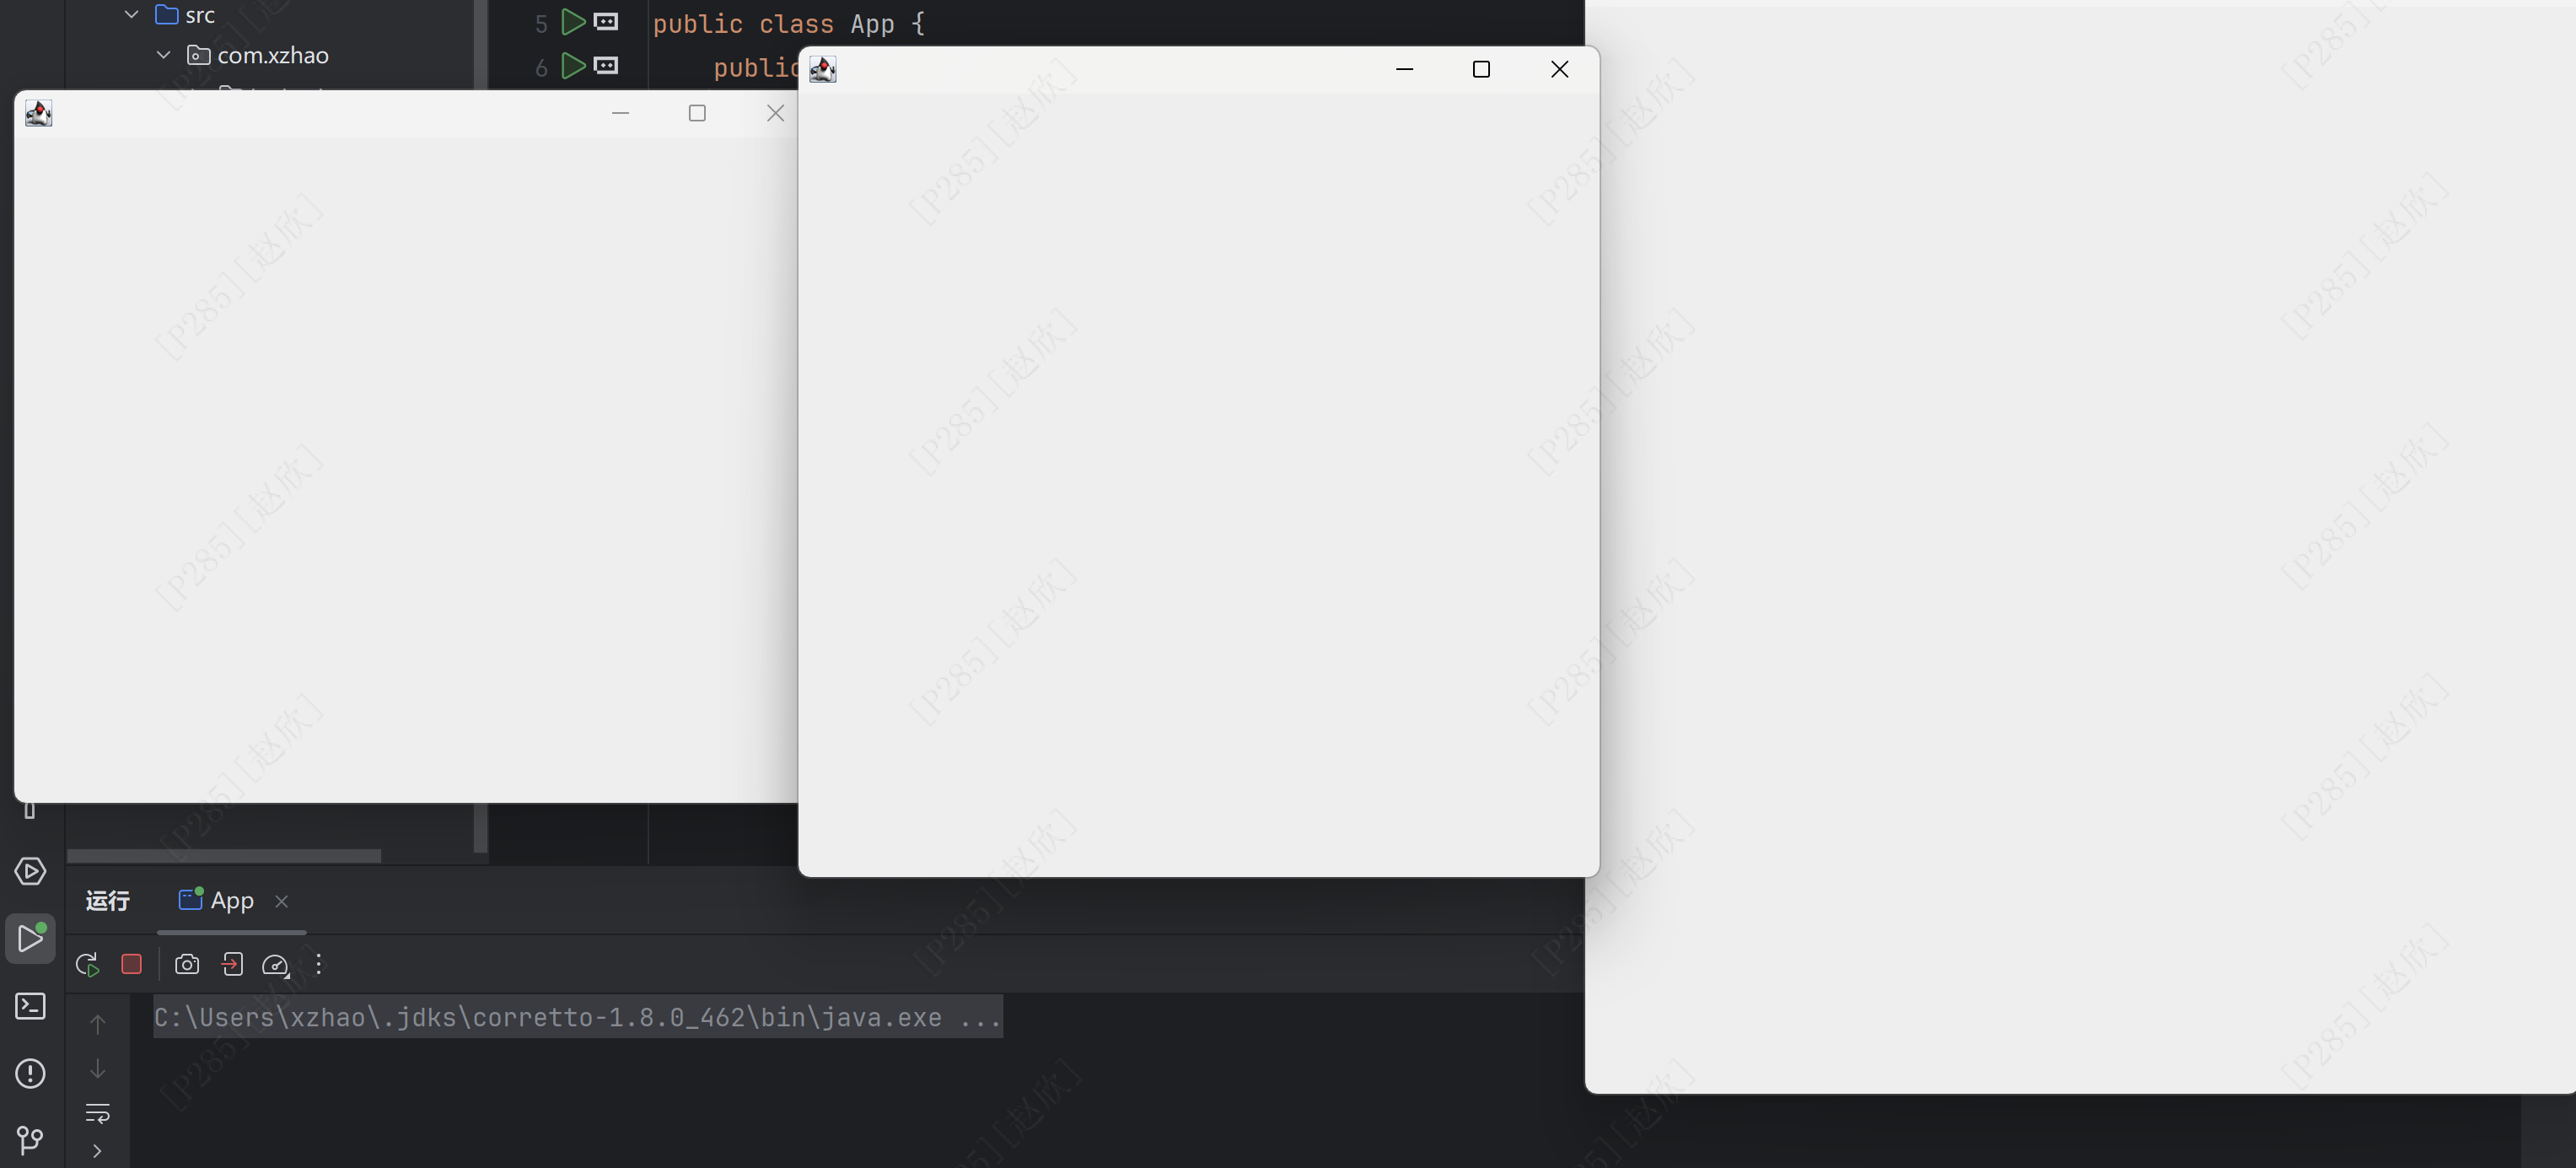
Task: Click the thread dump camera icon
Action: tap(187, 964)
